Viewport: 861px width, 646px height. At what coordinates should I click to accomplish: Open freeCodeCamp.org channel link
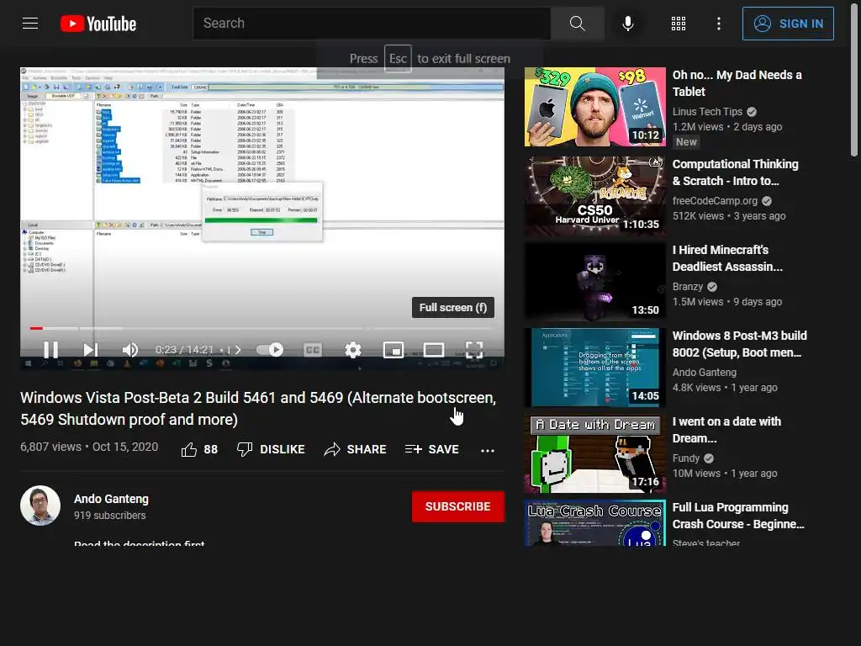pos(715,201)
